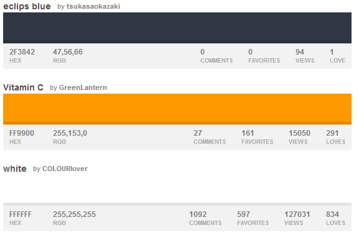View the 27 comments on Vitamin C
The height and width of the screenshot is (238, 359).
click(210, 137)
